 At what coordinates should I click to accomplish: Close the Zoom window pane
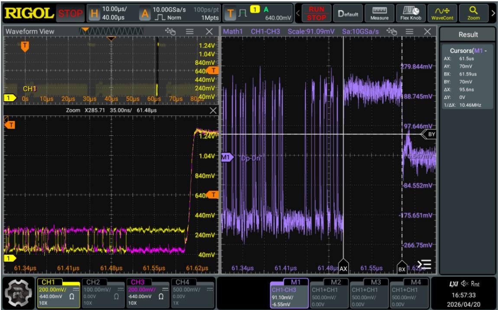(x=213, y=110)
